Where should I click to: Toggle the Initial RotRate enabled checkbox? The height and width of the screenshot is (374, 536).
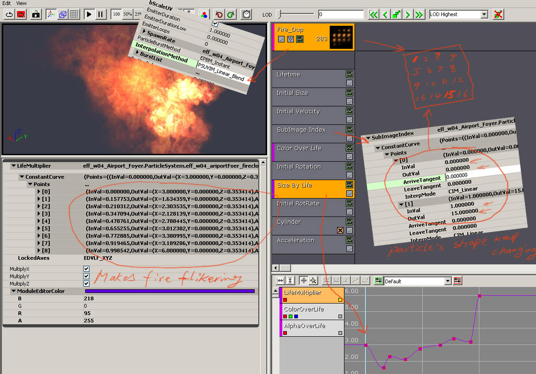[x=350, y=212]
